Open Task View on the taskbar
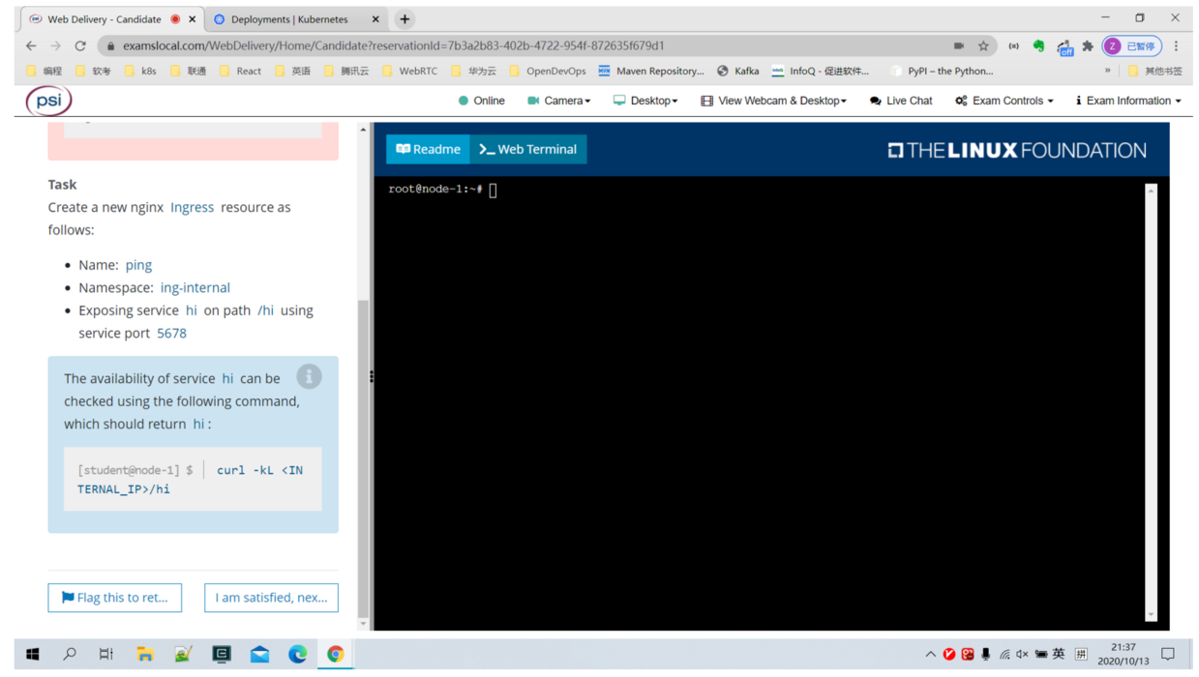Viewport: 1199px width, 677px height. click(106, 655)
